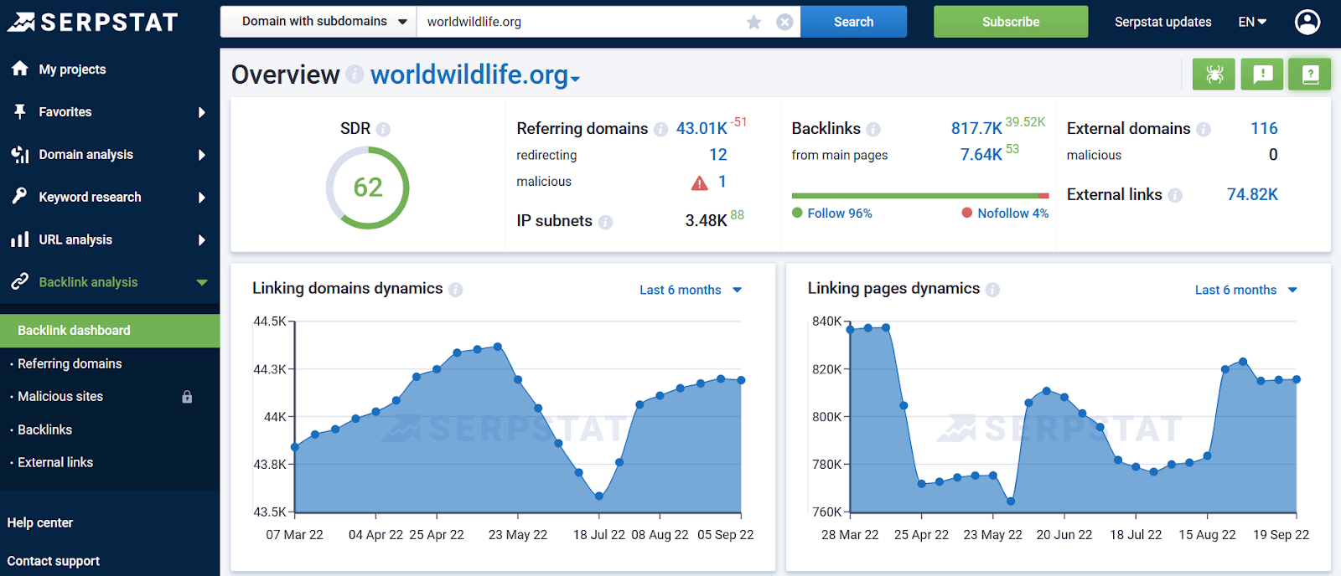Open the Domain with subdomains dropdown
The width and height of the screenshot is (1341, 576).
318,22
